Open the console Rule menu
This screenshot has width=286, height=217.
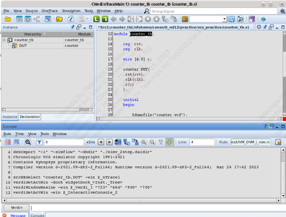coord(7,134)
